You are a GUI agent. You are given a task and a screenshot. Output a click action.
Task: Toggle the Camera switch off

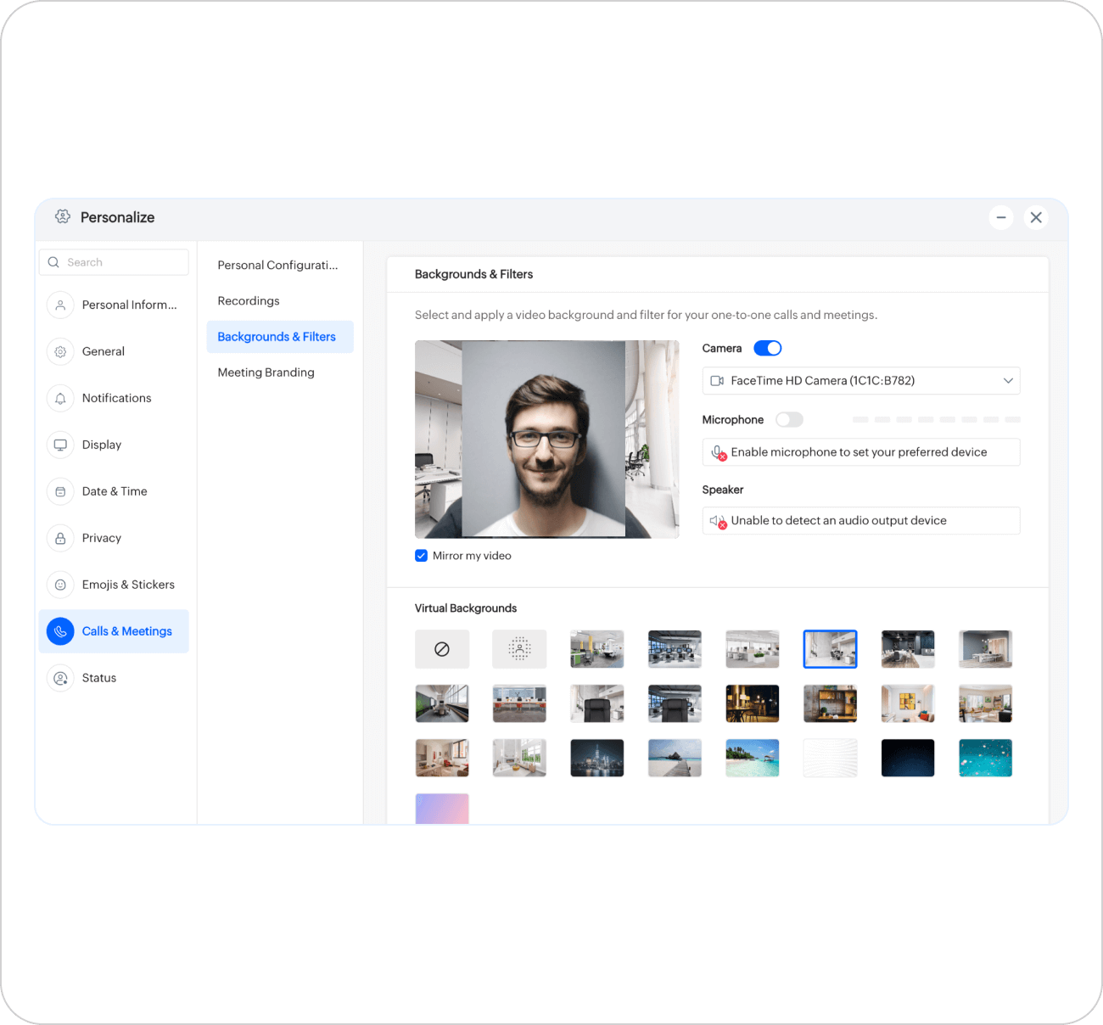tap(768, 348)
